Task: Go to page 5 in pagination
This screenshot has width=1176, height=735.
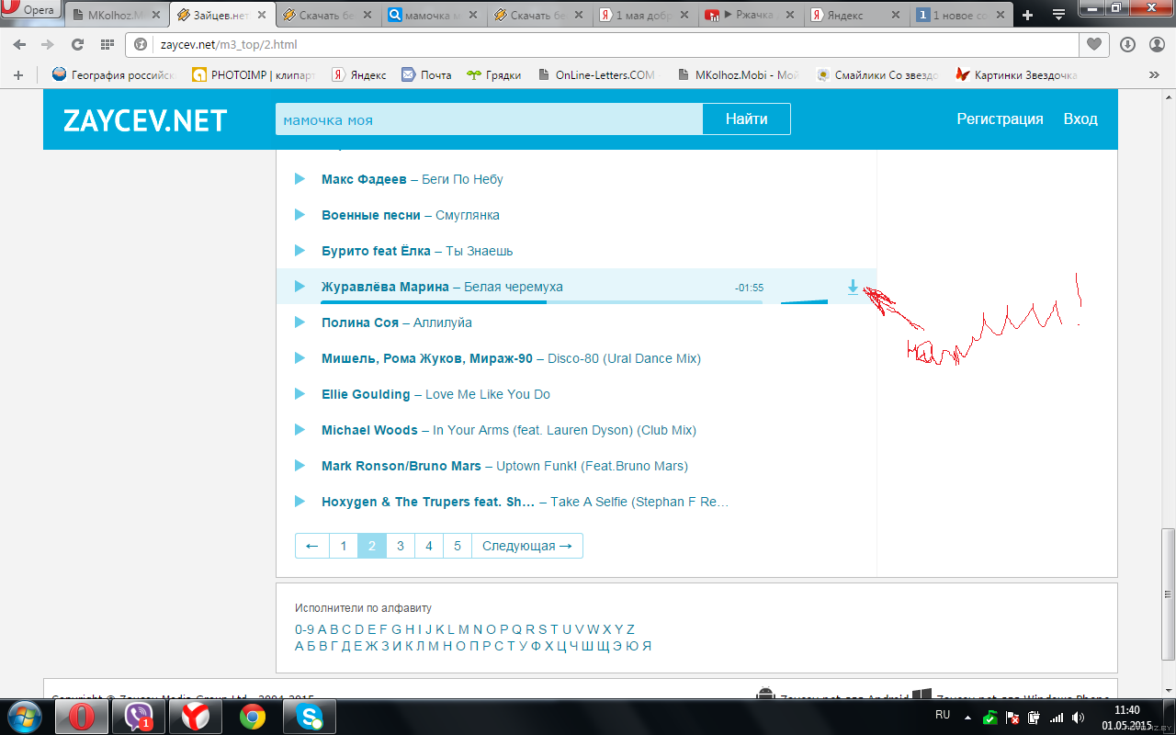Action: (x=458, y=546)
